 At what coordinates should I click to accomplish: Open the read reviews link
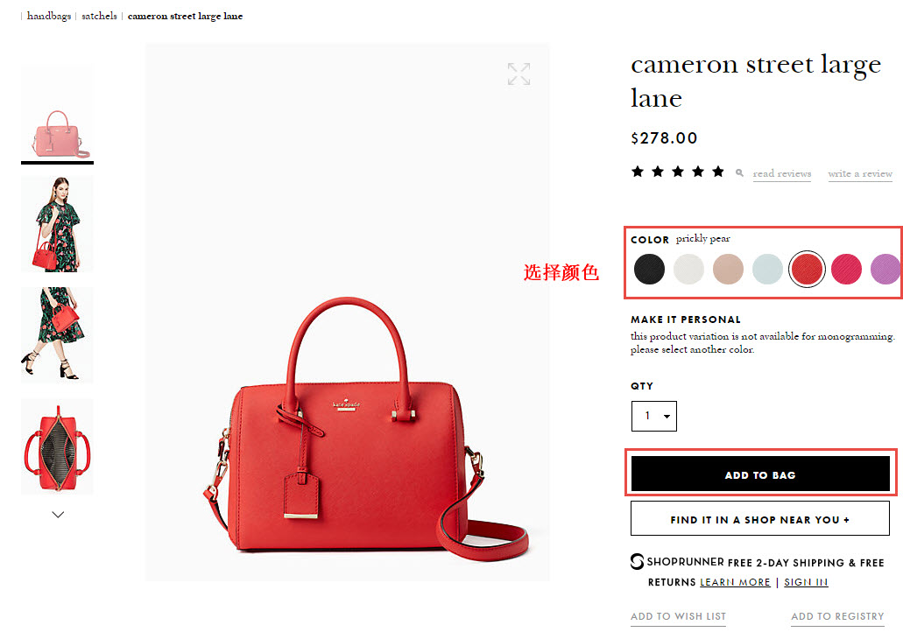pyautogui.click(x=781, y=173)
